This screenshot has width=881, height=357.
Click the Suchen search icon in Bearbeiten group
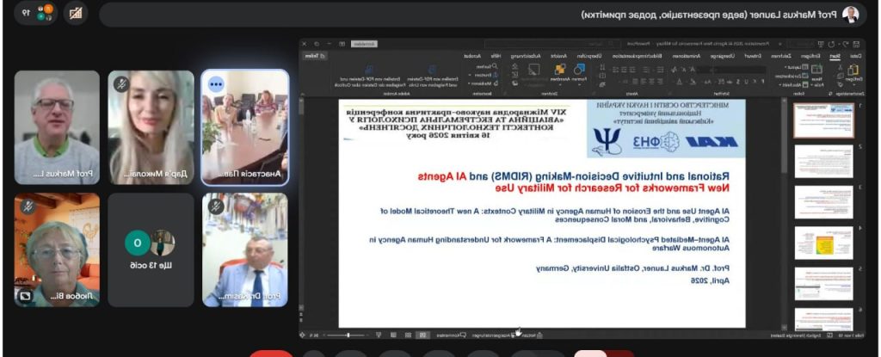tap(492, 65)
